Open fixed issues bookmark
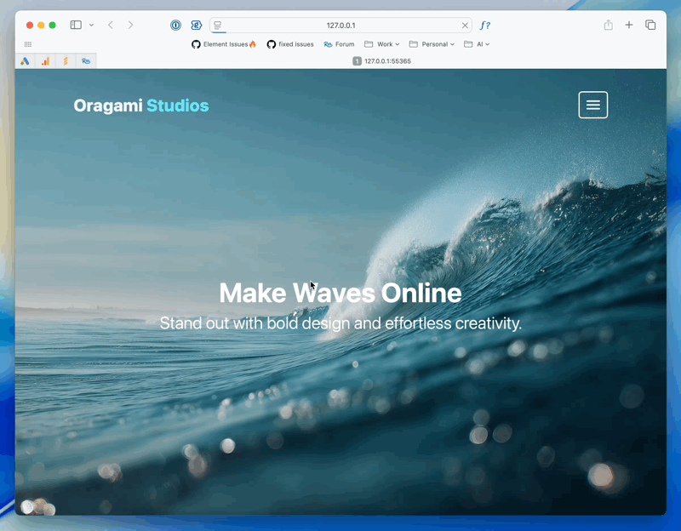The image size is (681, 531). point(290,44)
